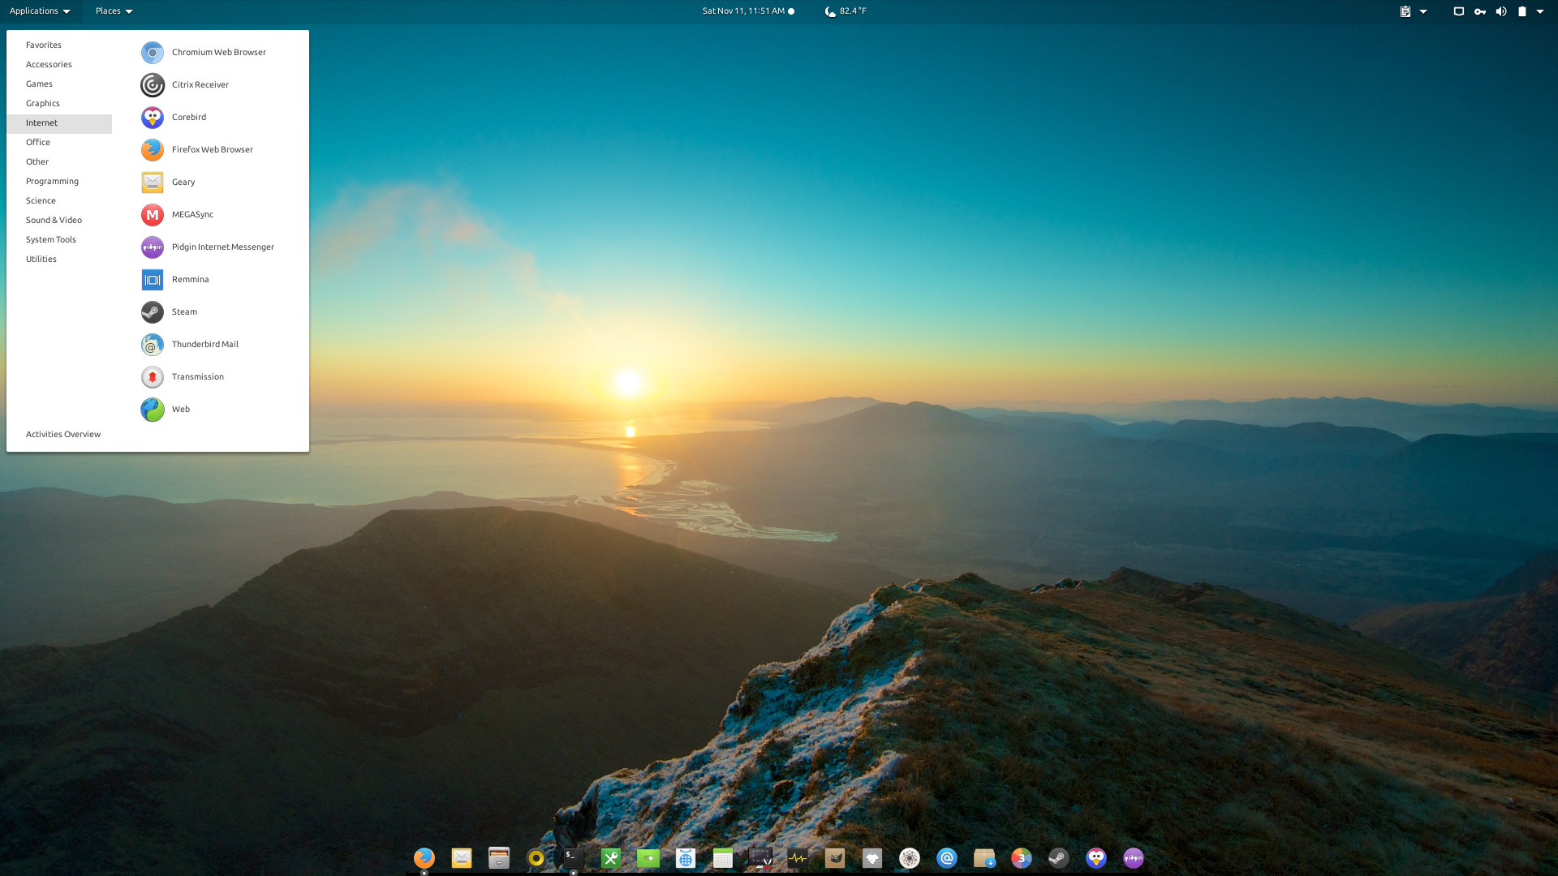1558x876 pixels.
Task: Launch Remmina remote desktop client
Action: point(190,279)
